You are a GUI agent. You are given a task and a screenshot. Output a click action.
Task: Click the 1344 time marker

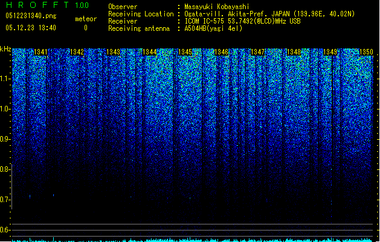pos(150,52)
